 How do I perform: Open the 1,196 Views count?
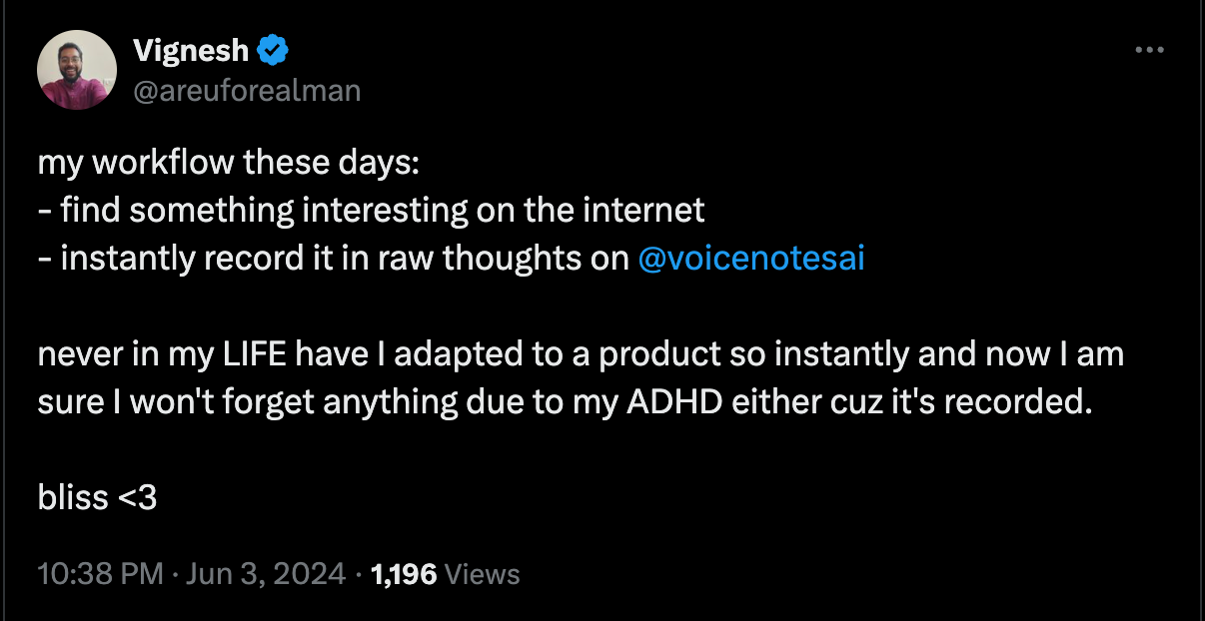pyautogui.click(x=445, y=574)
